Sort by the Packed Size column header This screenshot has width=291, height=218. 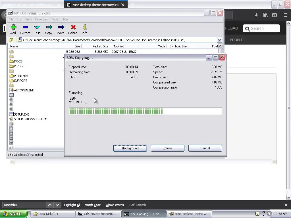coord(96,46)
